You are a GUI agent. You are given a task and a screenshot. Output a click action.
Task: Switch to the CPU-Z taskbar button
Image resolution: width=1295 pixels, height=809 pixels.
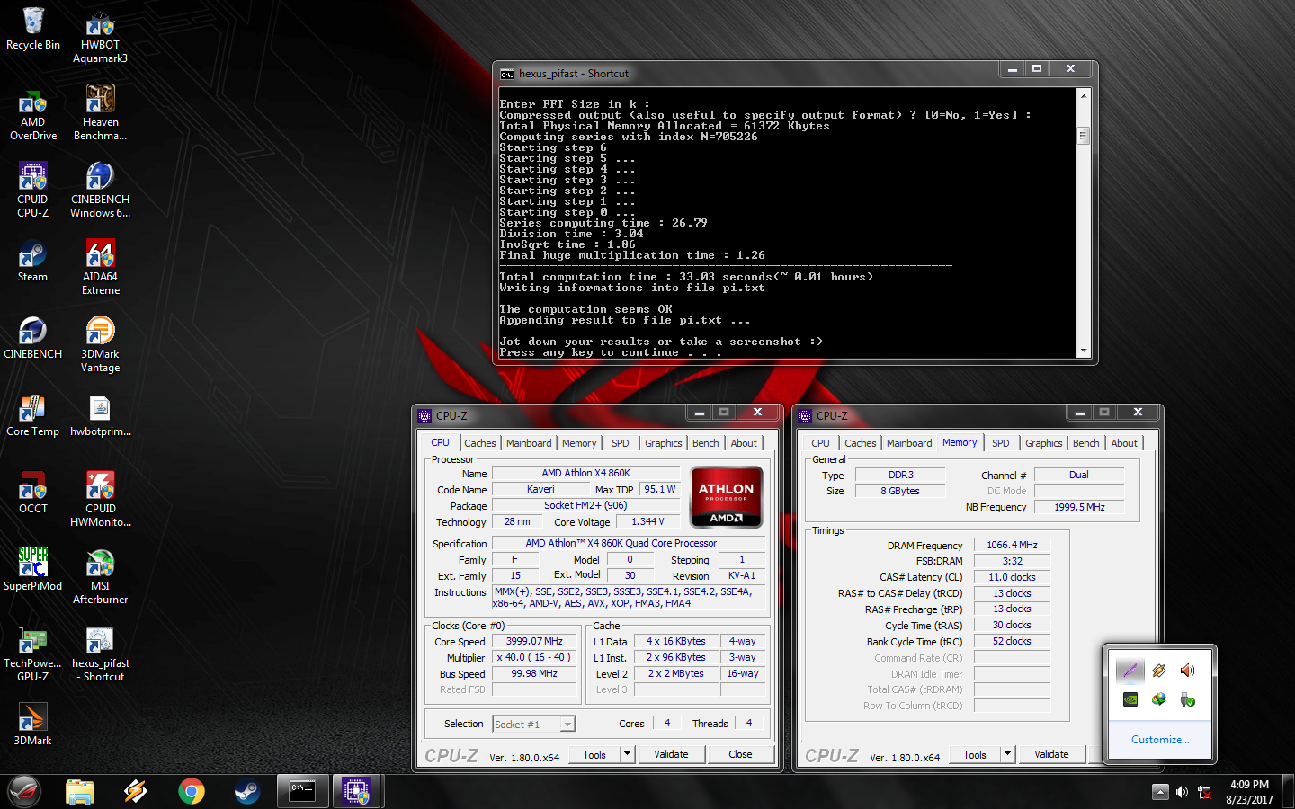pyautogui.click(x=357, y=791)
